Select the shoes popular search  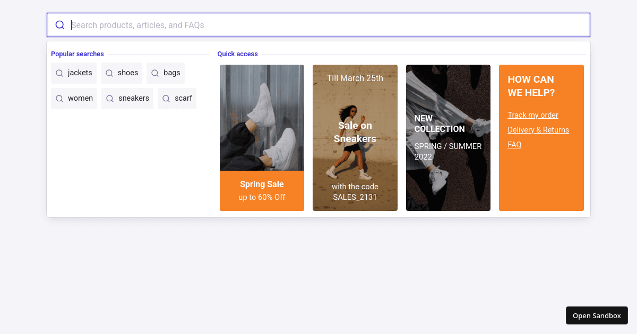[122, 73]
